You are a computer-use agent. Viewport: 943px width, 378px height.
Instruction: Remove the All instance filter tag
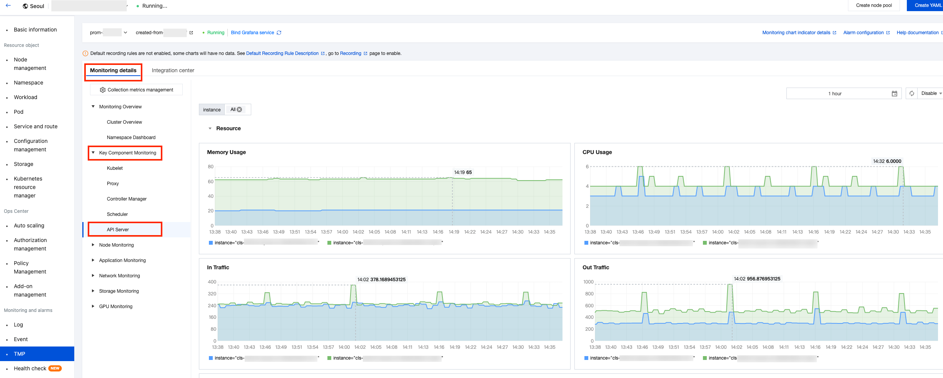(239, 109)
